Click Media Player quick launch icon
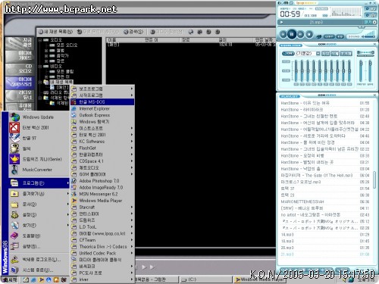Viewport: 379px width, 284px height. (41, 279)
